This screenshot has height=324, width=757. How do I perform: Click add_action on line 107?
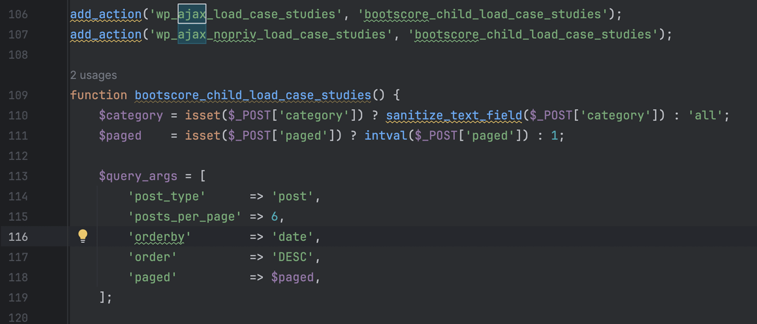pos(105,35)
